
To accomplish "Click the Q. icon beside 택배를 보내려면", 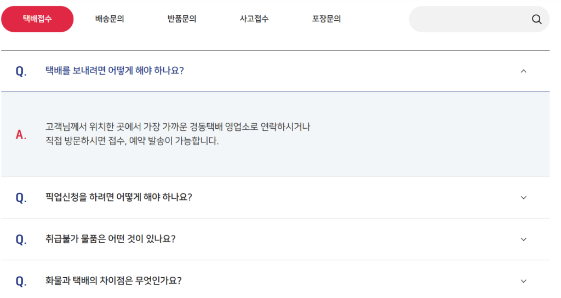I will [21, 71].
